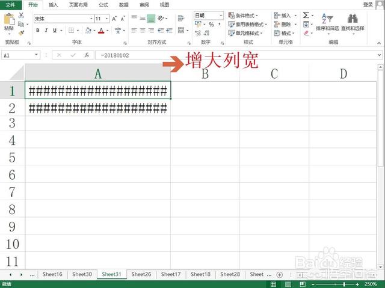
Task: Click the zoom slider handle
Action: tap(344, 284)
